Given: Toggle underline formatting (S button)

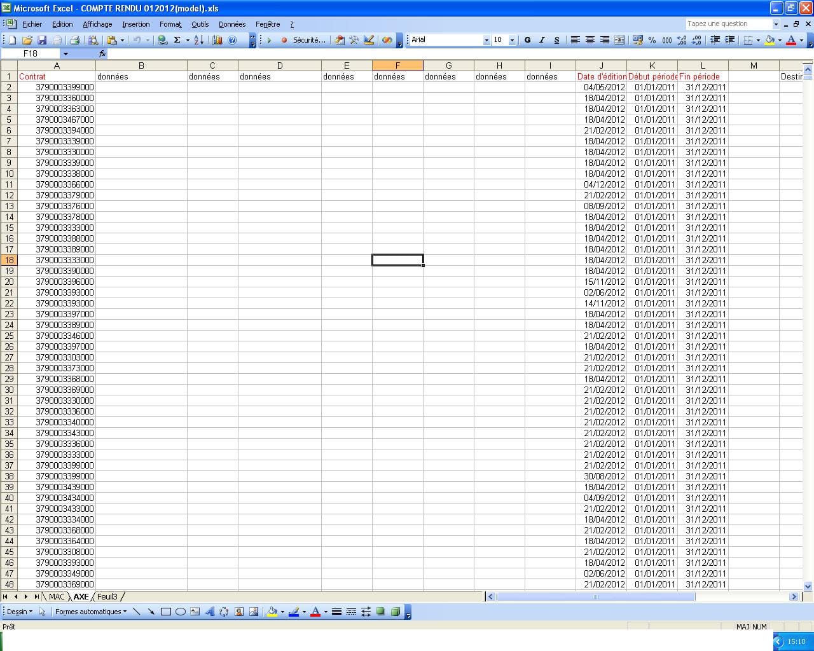Looking at the screenshot, I should point(556,40).
